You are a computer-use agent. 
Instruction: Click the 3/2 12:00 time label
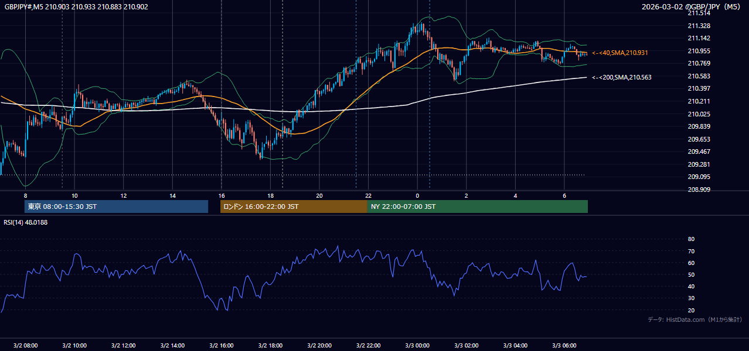click(x=123, y=346)
